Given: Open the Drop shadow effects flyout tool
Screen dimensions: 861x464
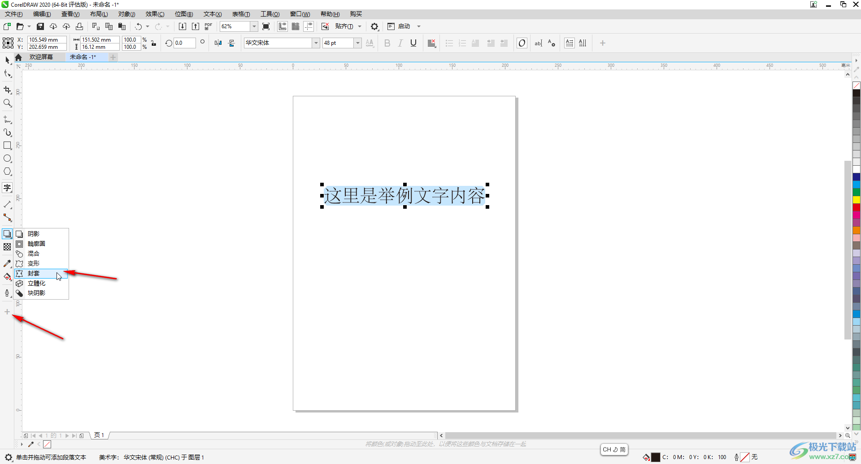Looking at the screenshot, I should coord(7,234).
